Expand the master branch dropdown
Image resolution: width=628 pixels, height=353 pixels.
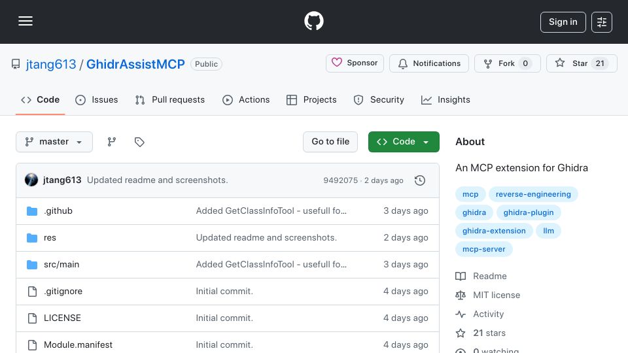coord(54,142)
